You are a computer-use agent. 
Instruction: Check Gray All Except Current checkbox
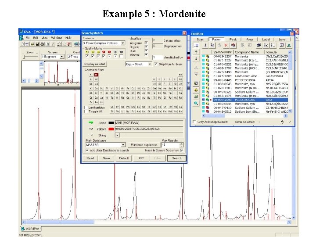pos(194,122)
